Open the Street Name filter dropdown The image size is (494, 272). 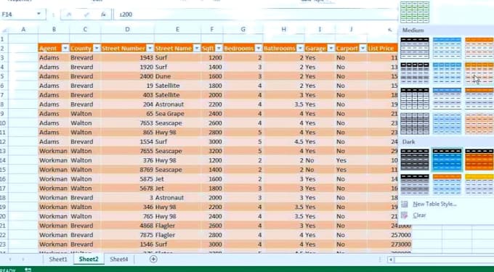tap(197, 49)
